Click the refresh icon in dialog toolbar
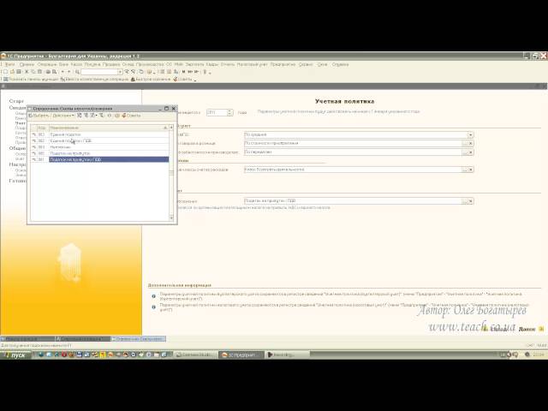This screenshot has height=411, width=548. pyautogui.click(x=110, y=116)
